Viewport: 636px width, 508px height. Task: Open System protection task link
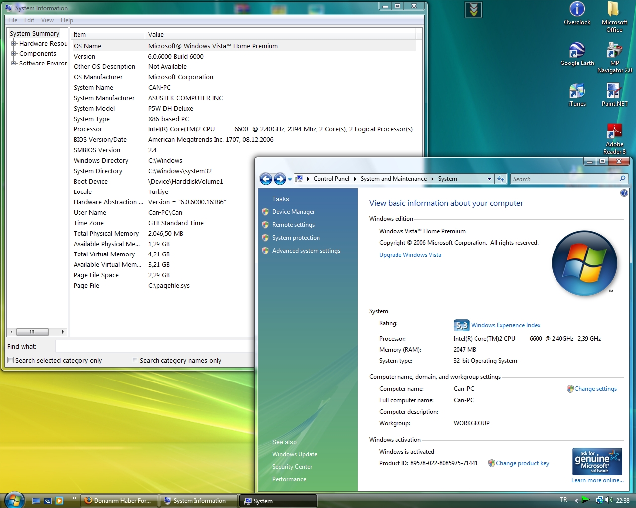point(296,238)
